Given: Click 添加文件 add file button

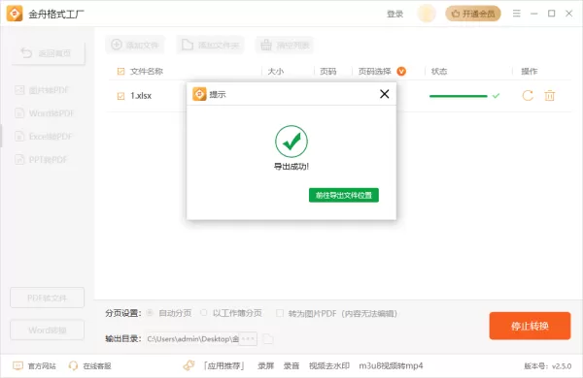Looking at the screenshot, I should tap(135, 45).
